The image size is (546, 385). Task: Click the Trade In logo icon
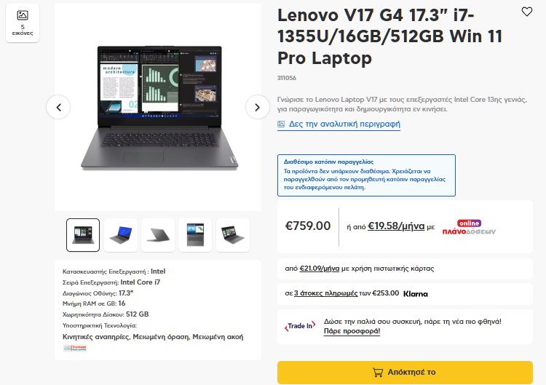tap(300, 326)
